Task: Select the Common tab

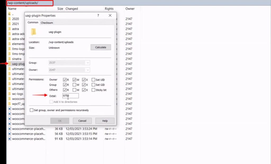Action: click(33, 23)
